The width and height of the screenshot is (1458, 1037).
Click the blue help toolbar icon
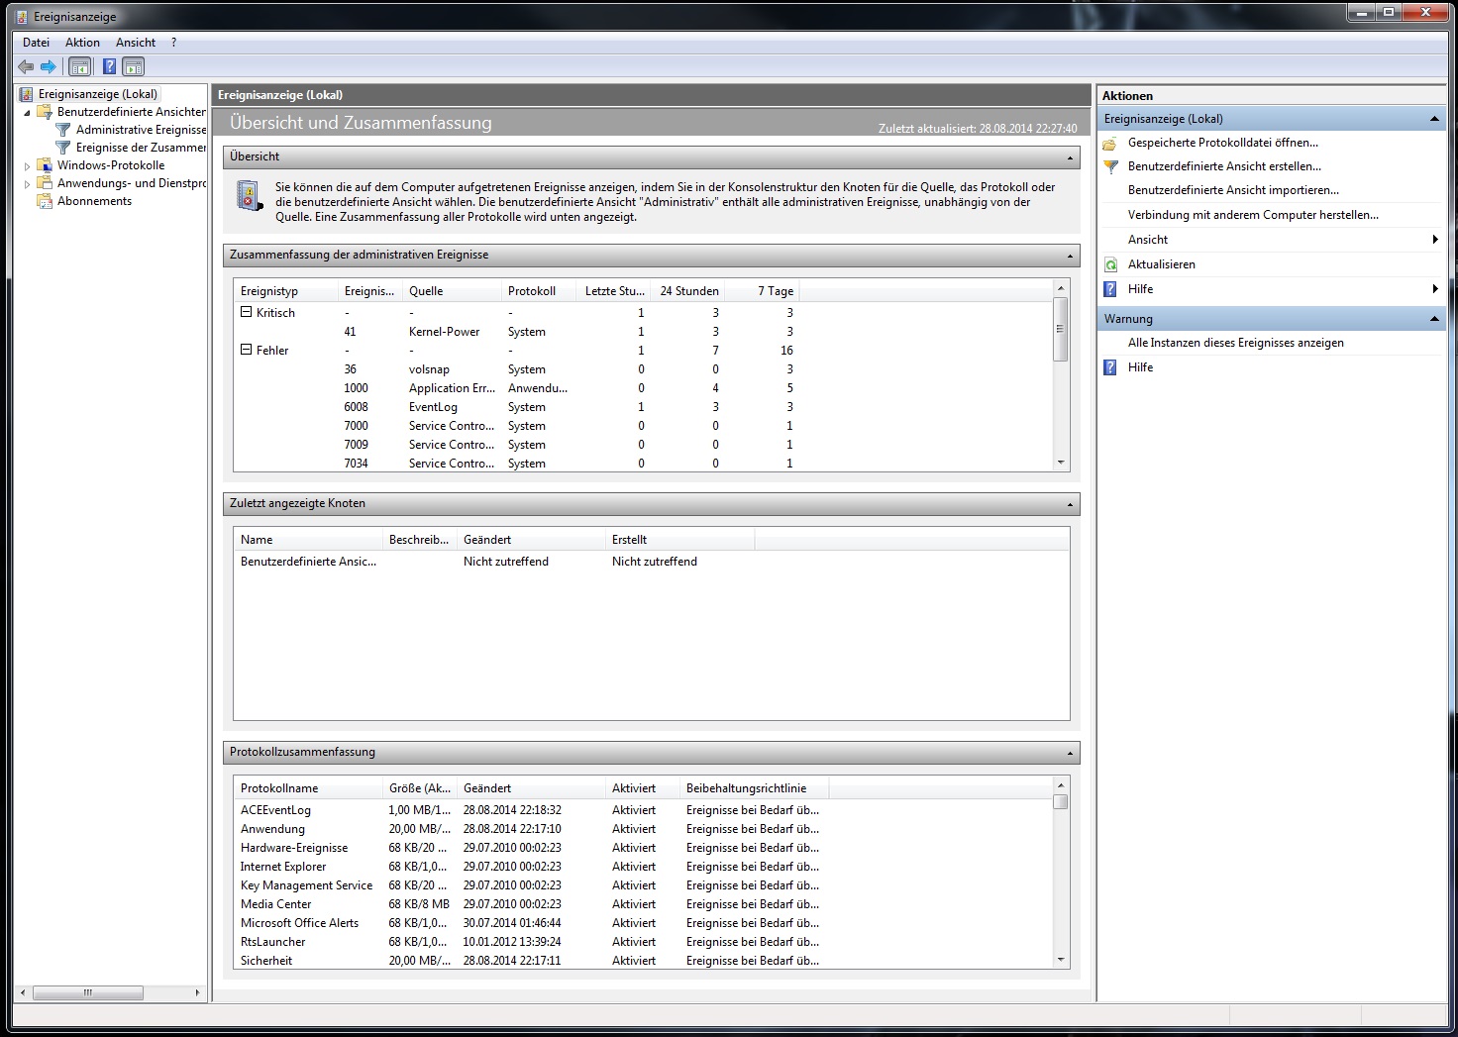[109, 67]
